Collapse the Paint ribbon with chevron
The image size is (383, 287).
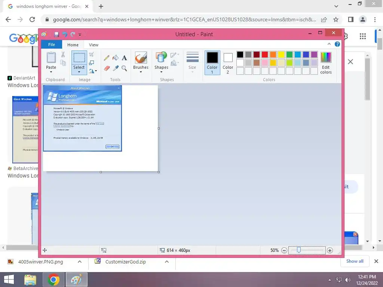[x=329, y=44]
